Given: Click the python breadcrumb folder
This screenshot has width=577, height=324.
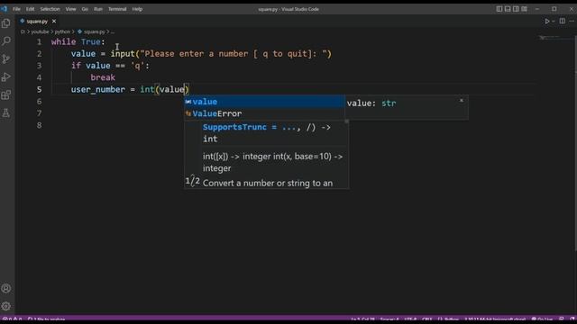Looking at the screenshot, I should [x=62, y=32].
